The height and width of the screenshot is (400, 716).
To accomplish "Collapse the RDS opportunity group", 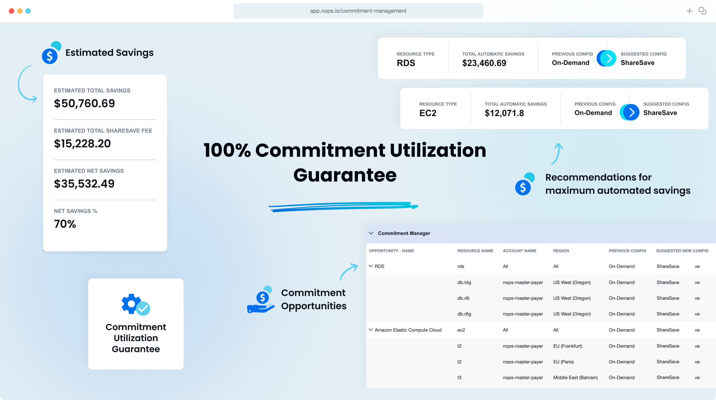I will click(371, 266).
